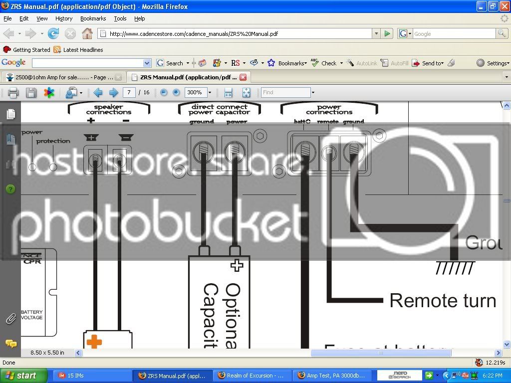Open the list all tabs dropdown
511x383 pixels.
506,77
